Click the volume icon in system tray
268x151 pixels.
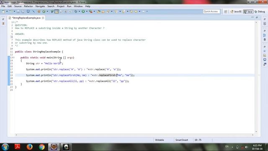pos(247,147)
